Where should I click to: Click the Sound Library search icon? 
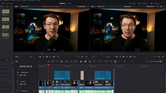click(x=1, y=6)
